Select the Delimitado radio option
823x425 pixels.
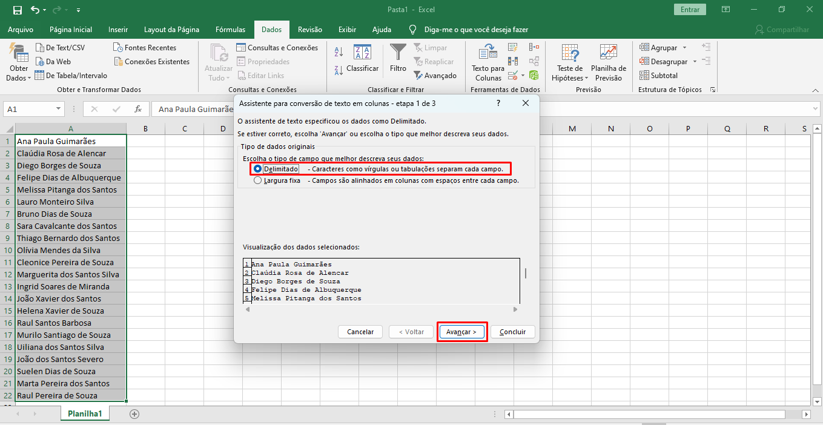coord(258,169)
